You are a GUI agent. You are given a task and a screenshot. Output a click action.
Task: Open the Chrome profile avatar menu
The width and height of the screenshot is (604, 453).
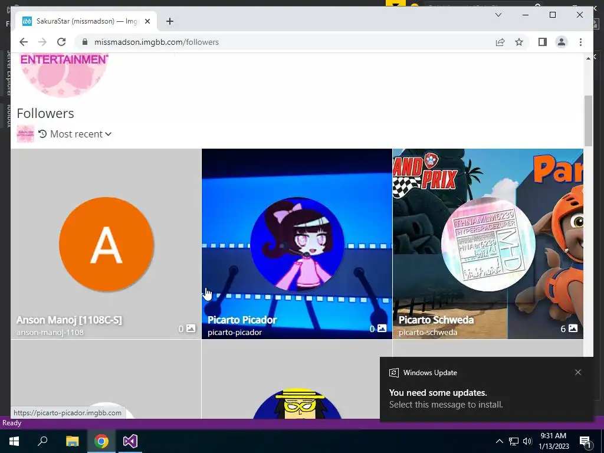562,42
